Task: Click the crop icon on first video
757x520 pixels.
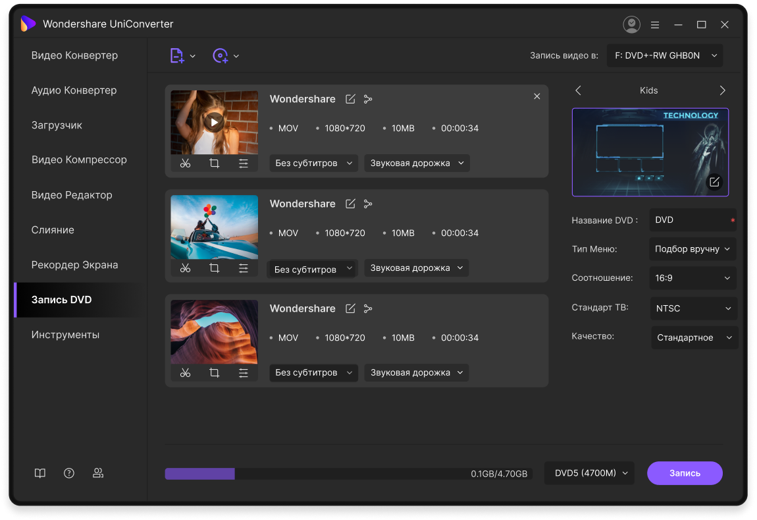Action: [x=215, y=163]
